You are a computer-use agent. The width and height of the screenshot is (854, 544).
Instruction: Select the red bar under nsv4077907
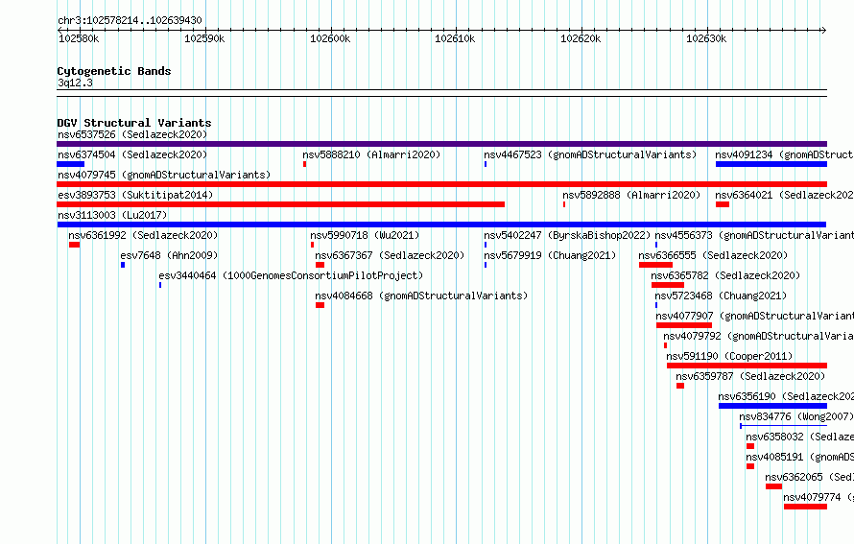(x=684, y=325)
